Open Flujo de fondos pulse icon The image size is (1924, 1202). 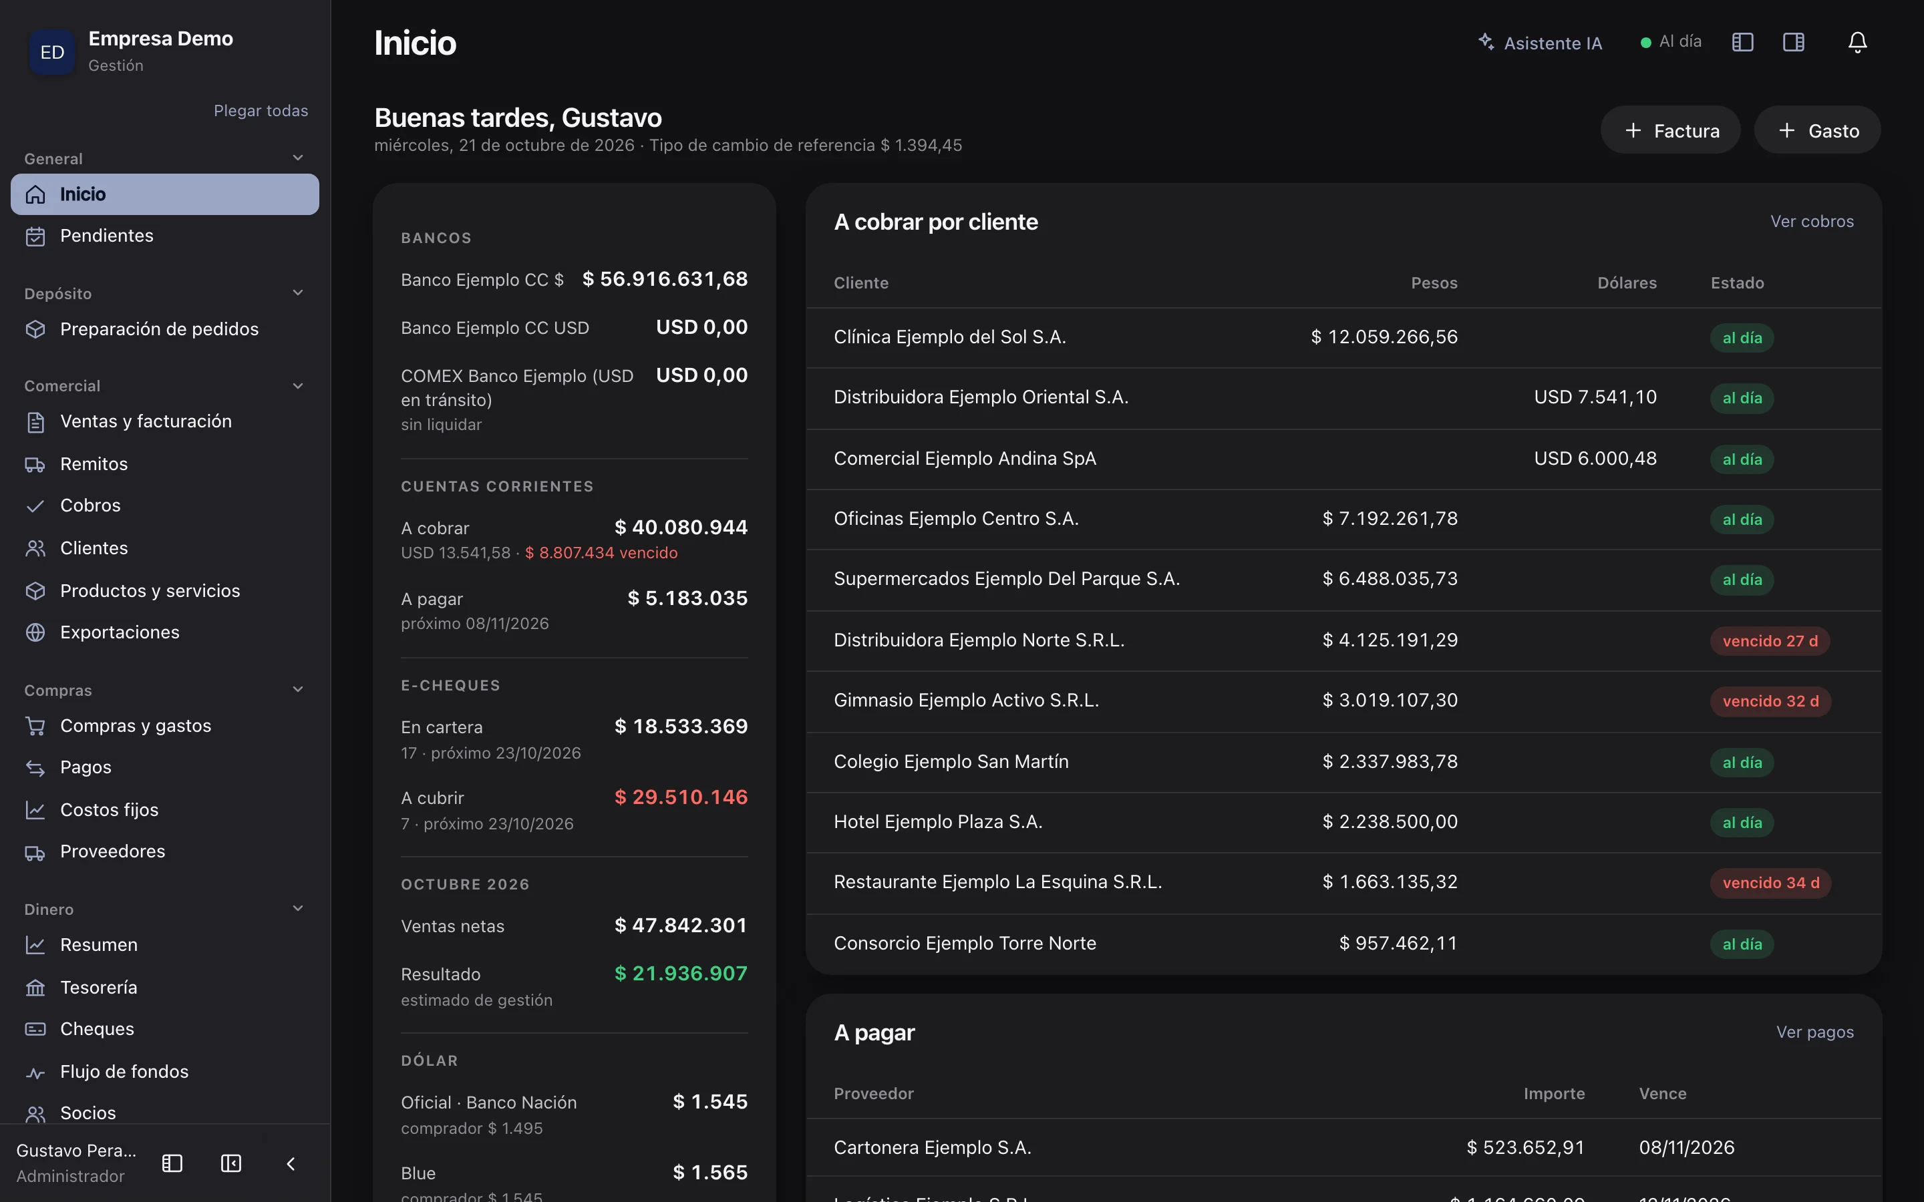35,1072
